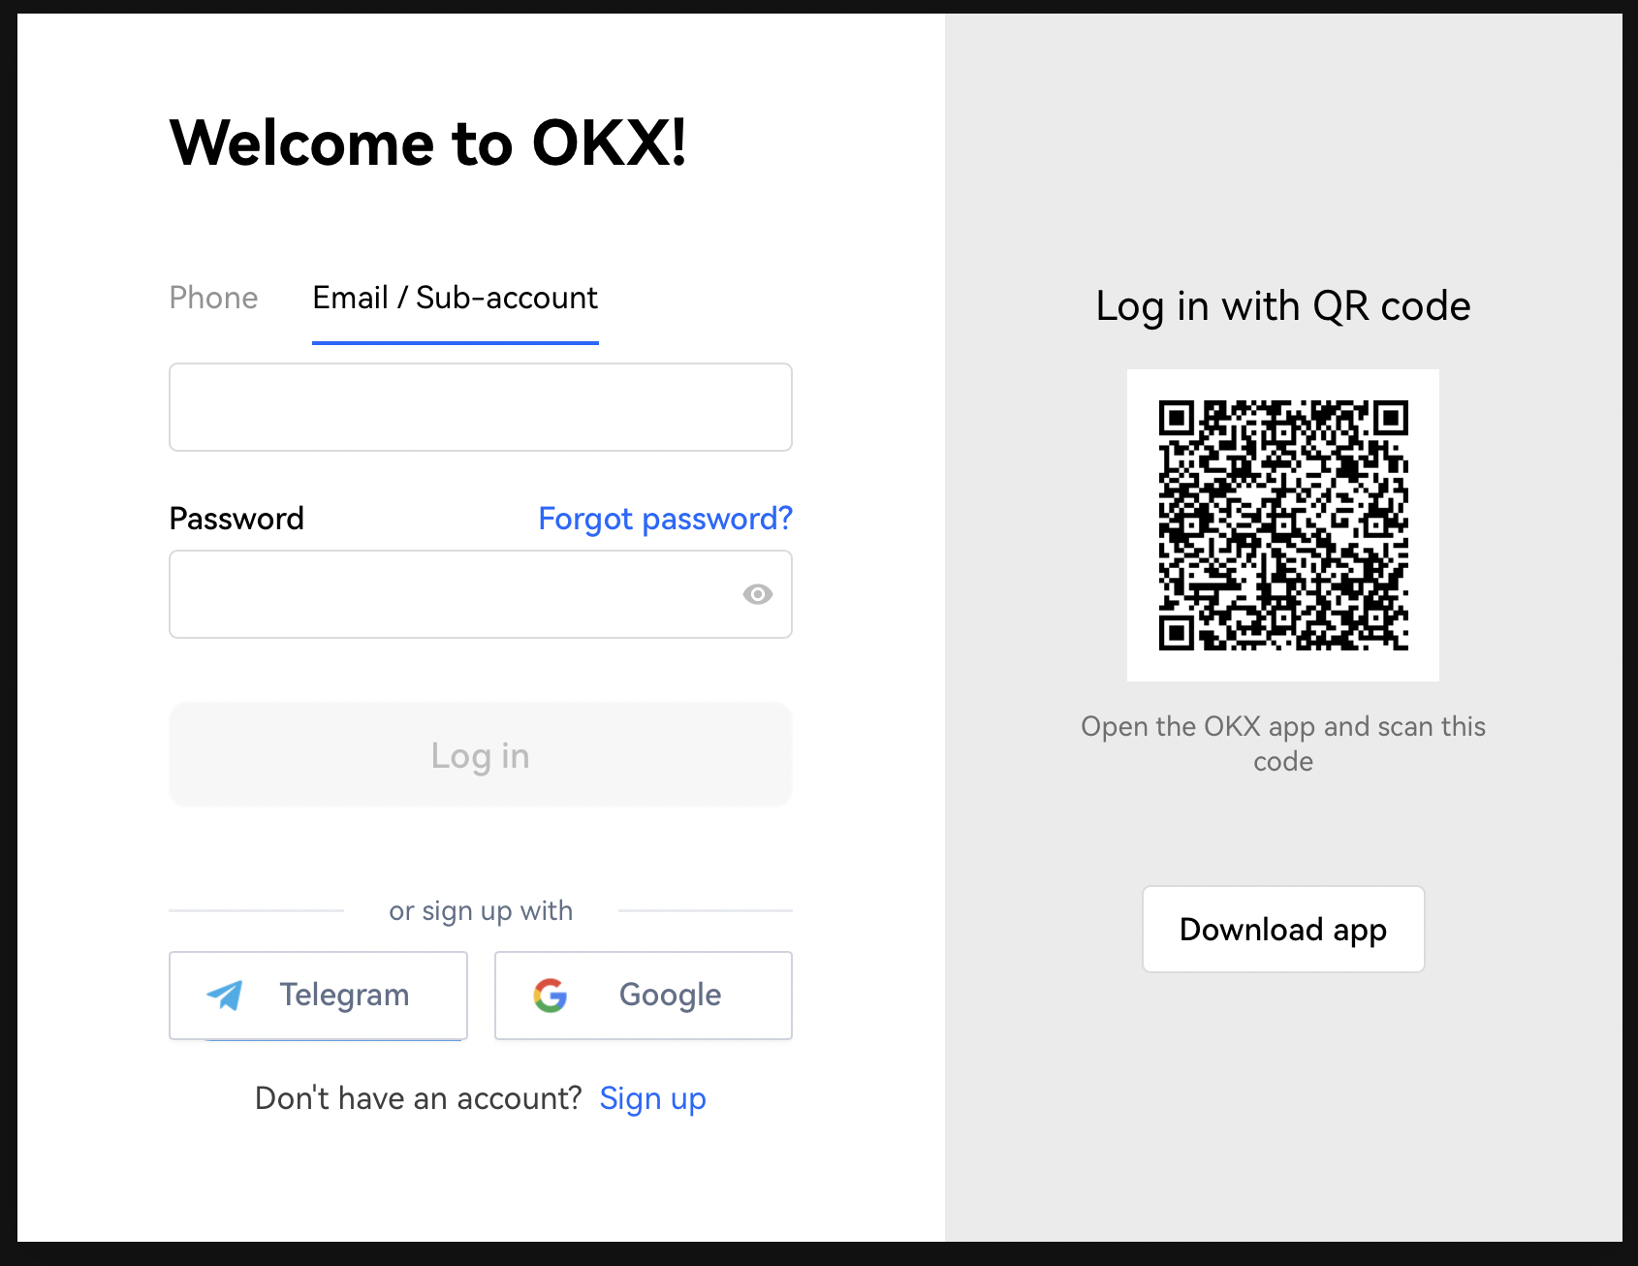Click the Log in with QR code heading
This screenshot has height=1266, width=1638.
pyautogui.click(x=1282, y=306)
